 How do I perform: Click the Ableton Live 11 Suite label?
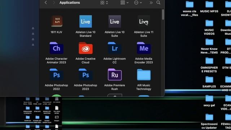(144, 34)
